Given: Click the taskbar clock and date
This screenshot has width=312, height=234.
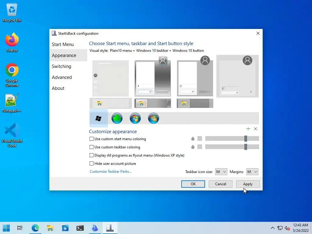Looking at the screenshot, I should 300,228.
